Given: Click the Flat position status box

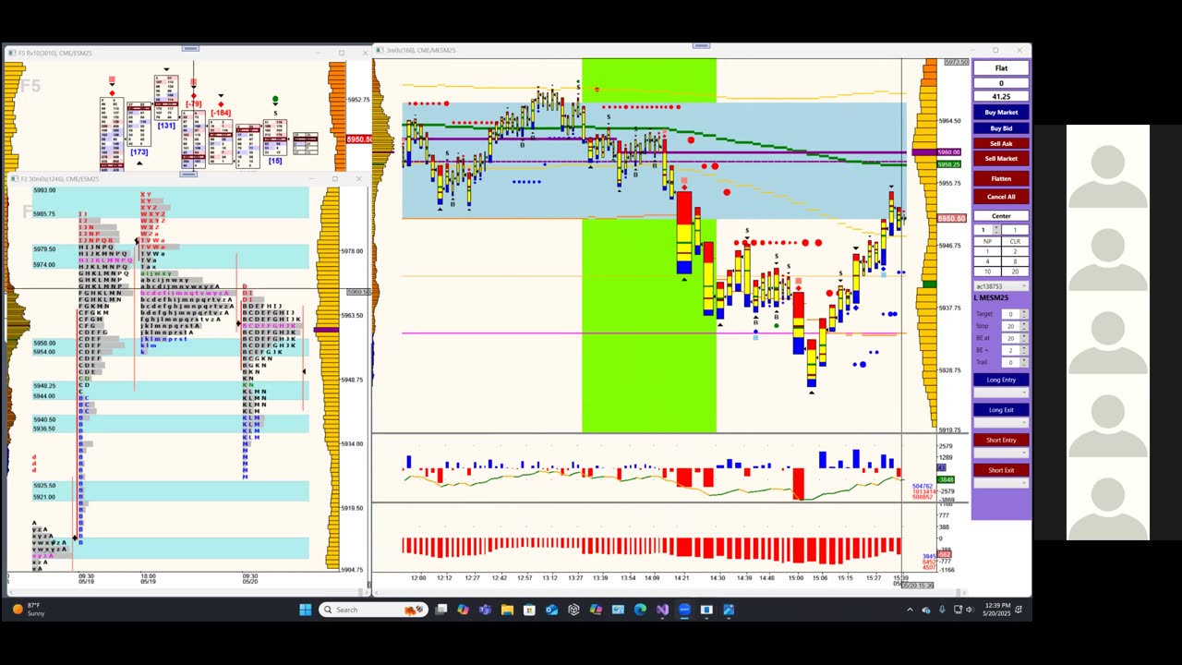Looking at the screenshot, I should pos(1001,68).
